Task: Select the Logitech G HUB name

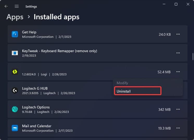Action: (x=35, y=88)
